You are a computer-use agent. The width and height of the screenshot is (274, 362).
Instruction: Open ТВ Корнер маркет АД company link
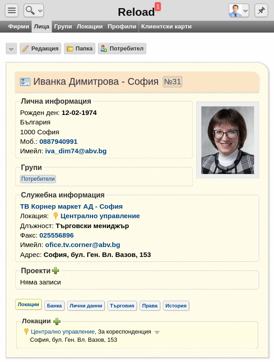pos(71,206)
